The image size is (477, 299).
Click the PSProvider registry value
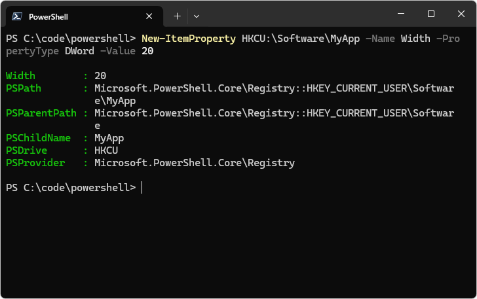pyautogui.click(x=195, y=163)
